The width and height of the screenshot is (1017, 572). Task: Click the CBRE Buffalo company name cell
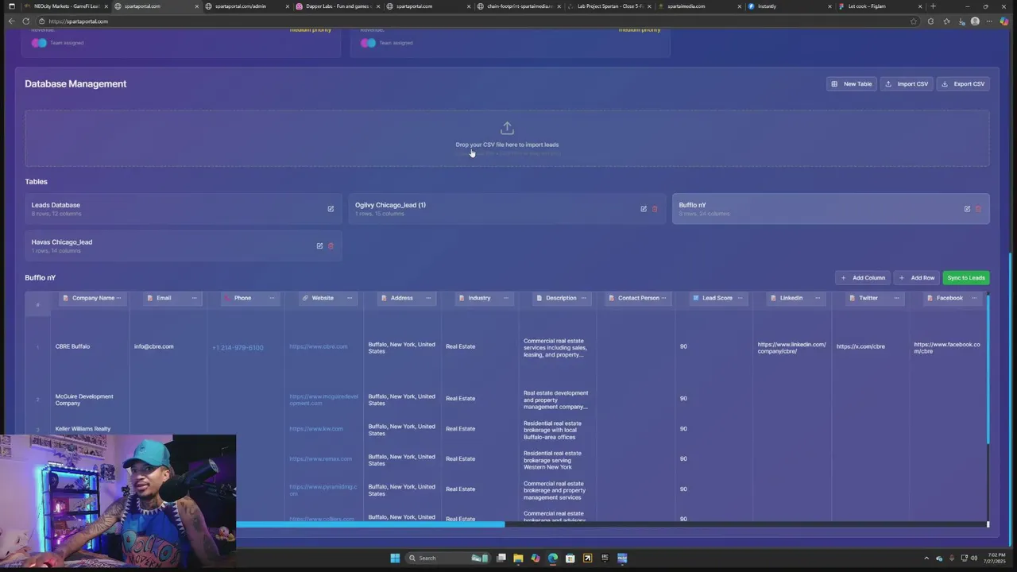coord(72,347)
